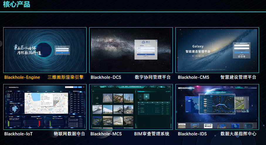Select the 智慧建设管理平台 caption
266x145 pixels.
[x=238, y=77]
